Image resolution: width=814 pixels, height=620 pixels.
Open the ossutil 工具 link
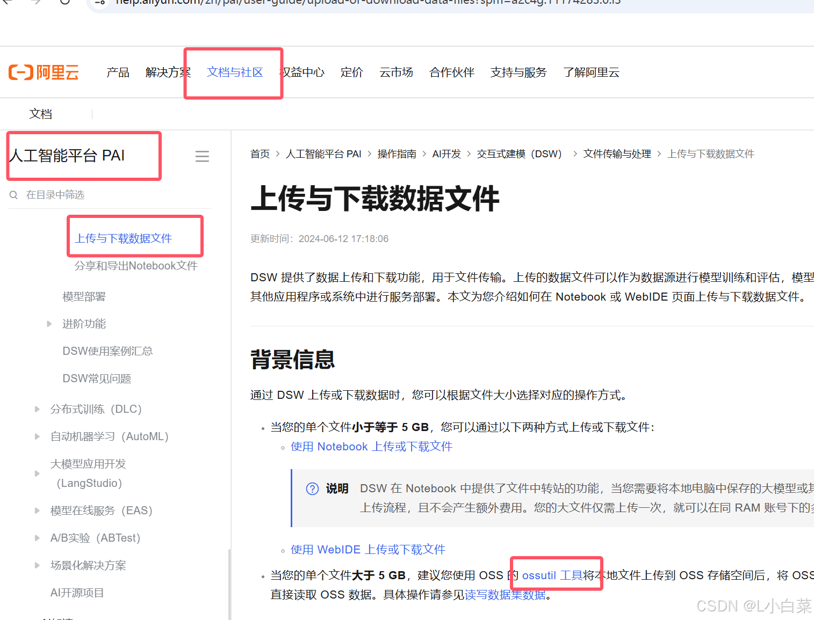click(553, 575)
